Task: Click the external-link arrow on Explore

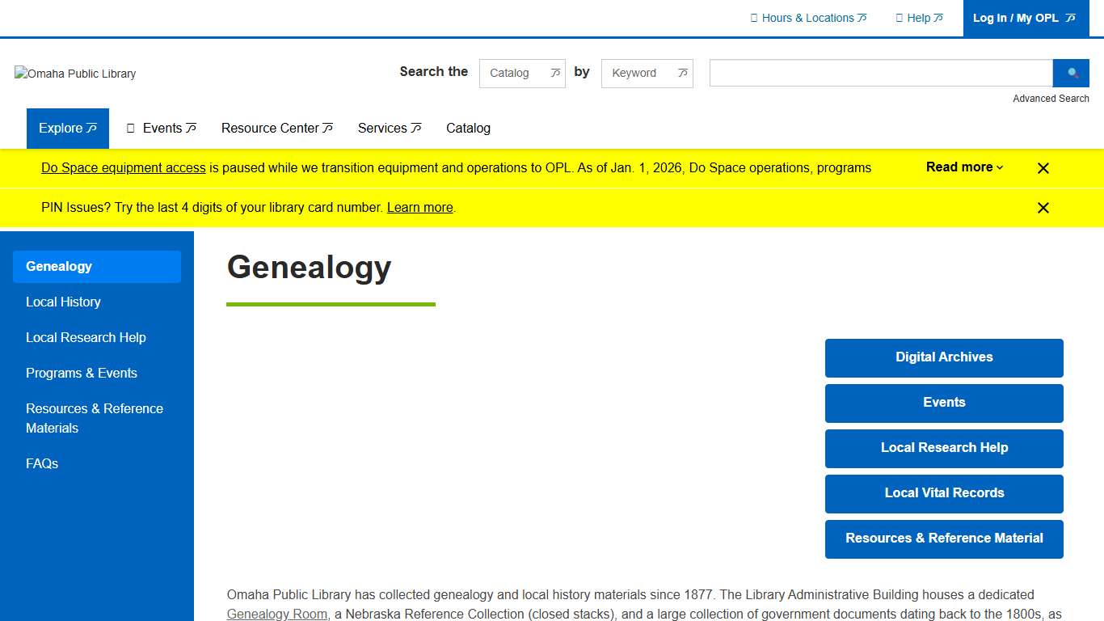Action: coord(91,128)
